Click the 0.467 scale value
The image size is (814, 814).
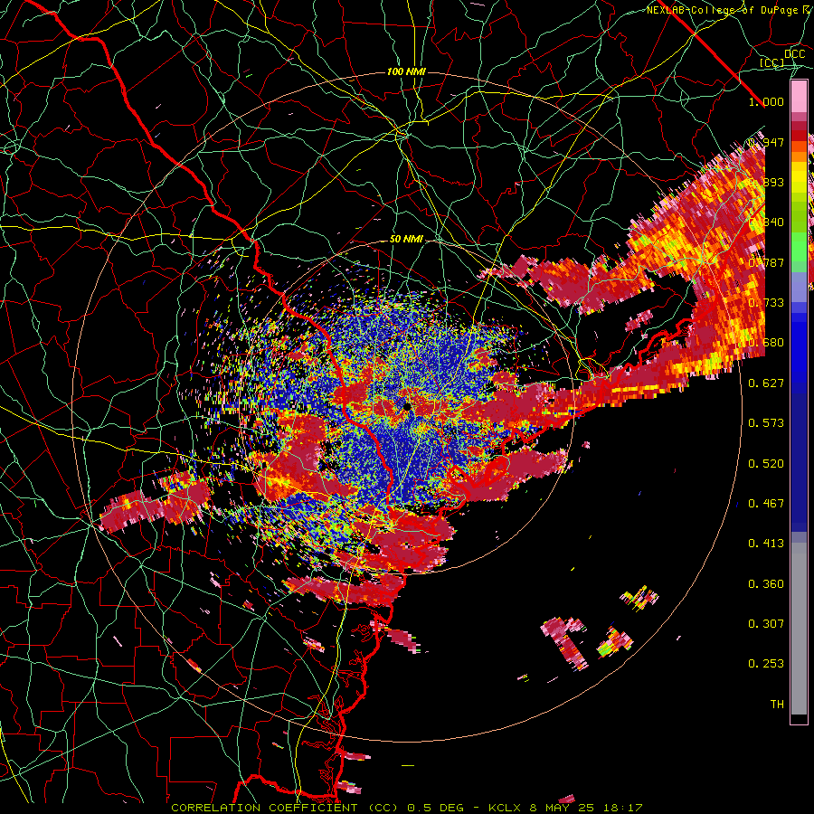(766, 504)
